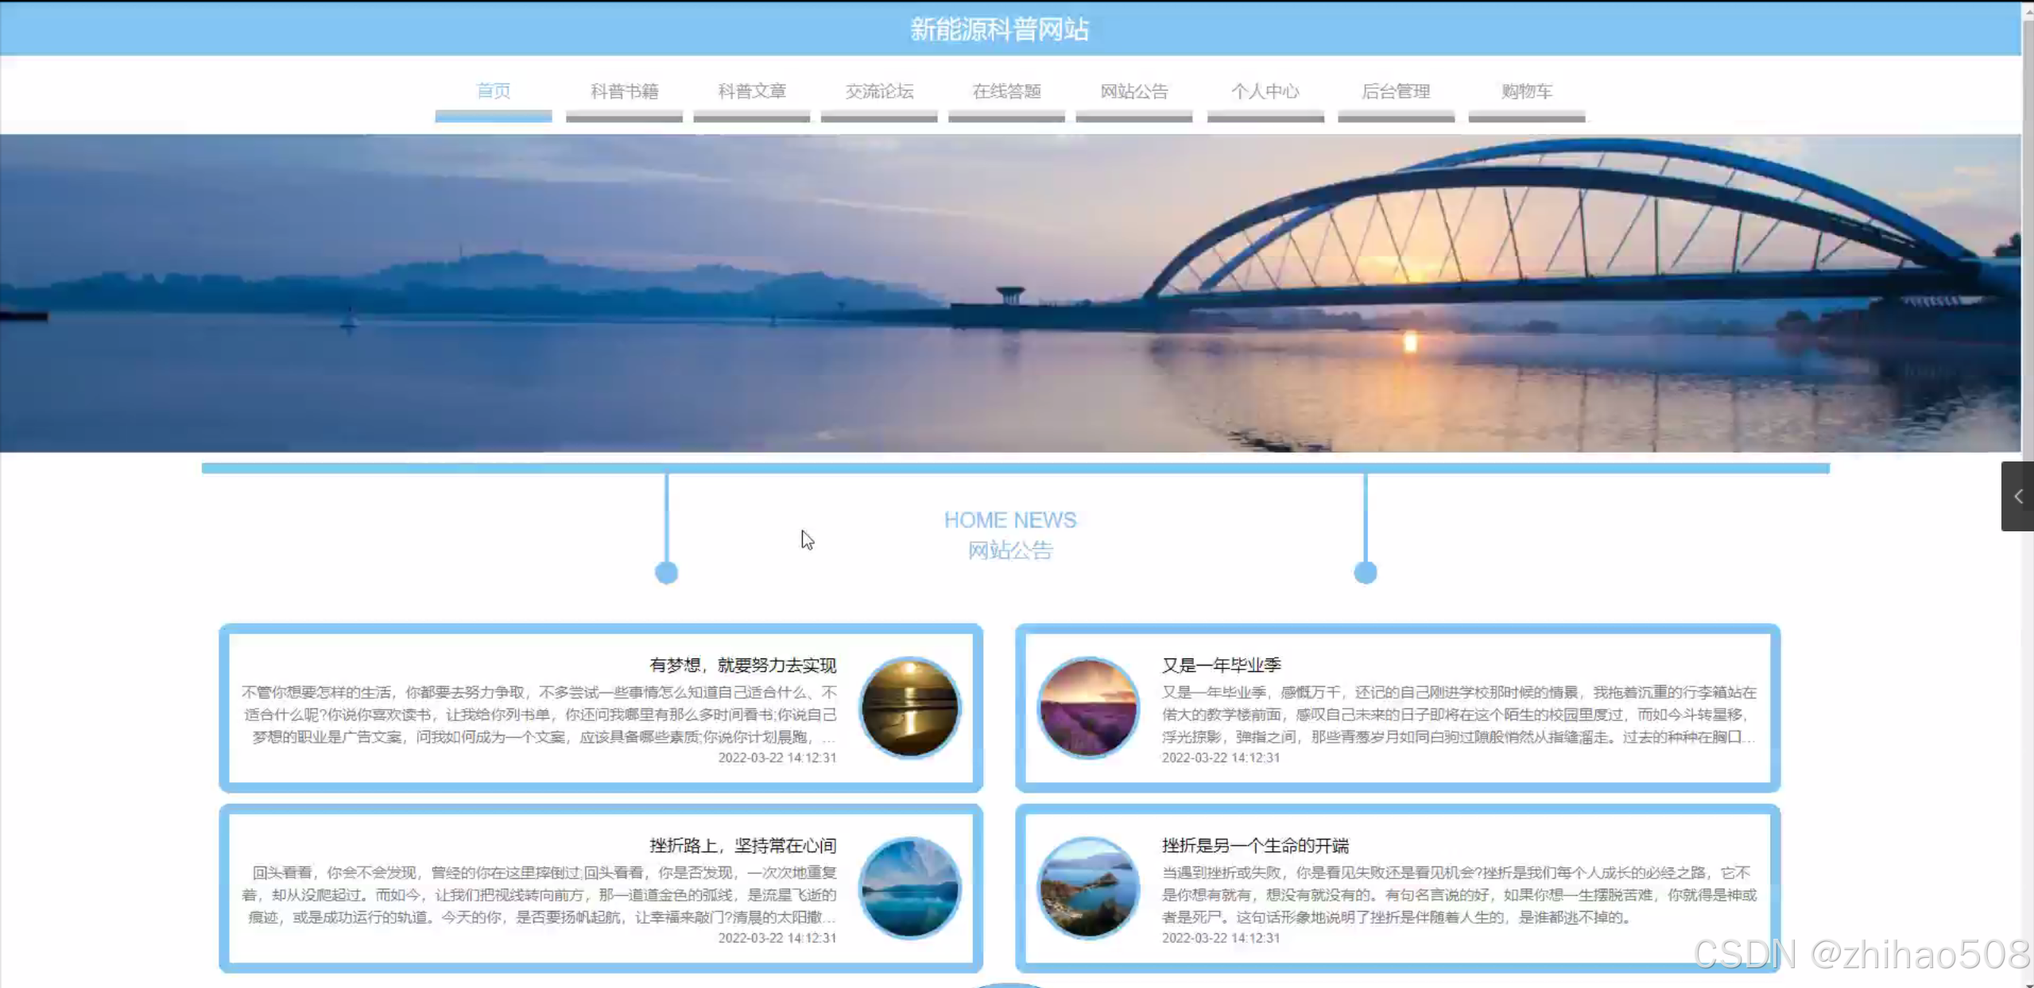Open the 购物车 page
The height and width of the screenshot is (988, 2034).
tap(1526, 91)
